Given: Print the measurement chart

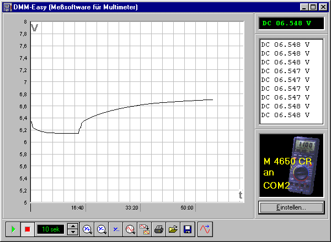Looking at the screenshot, I should (x=159, y=229).
